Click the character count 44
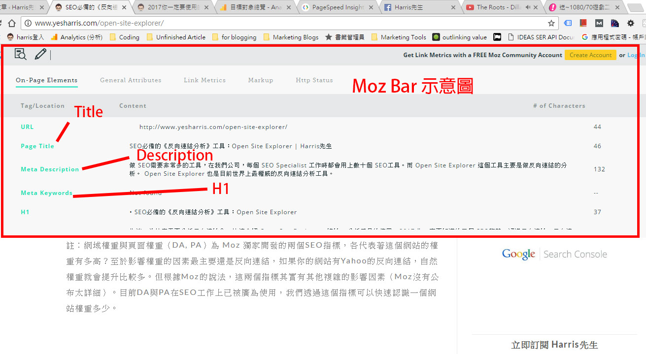The height and width of the screenshot is (354, 646). [x=597, y=127]
